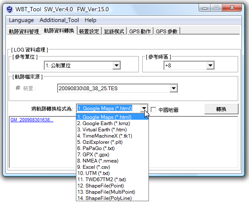Choose 1. Google Maps (*.html) in list
The image size is (249, 202).
tap(113, 117)
